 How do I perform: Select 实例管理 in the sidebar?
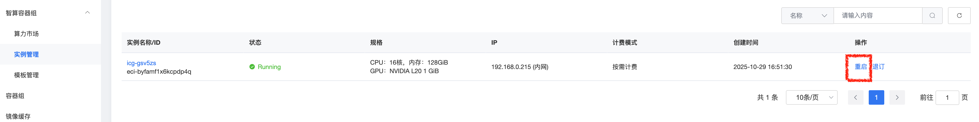(x=26, y=54)
